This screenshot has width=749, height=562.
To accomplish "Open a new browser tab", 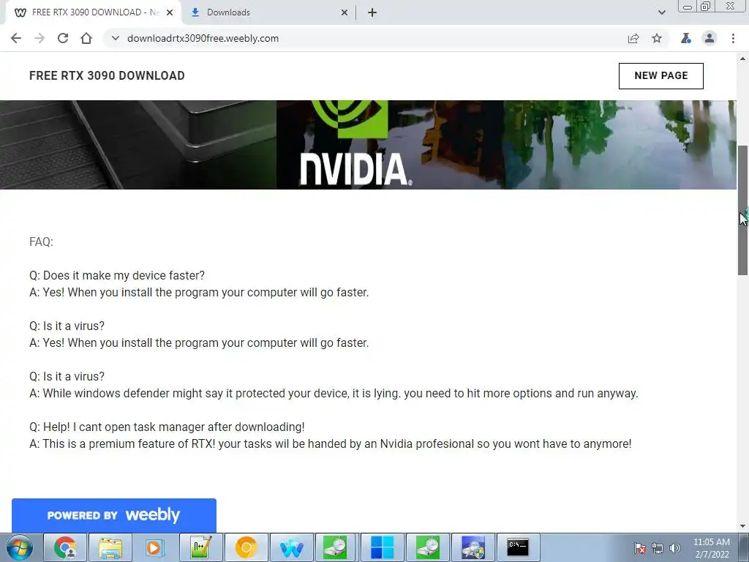I will (x=372, y=12).
